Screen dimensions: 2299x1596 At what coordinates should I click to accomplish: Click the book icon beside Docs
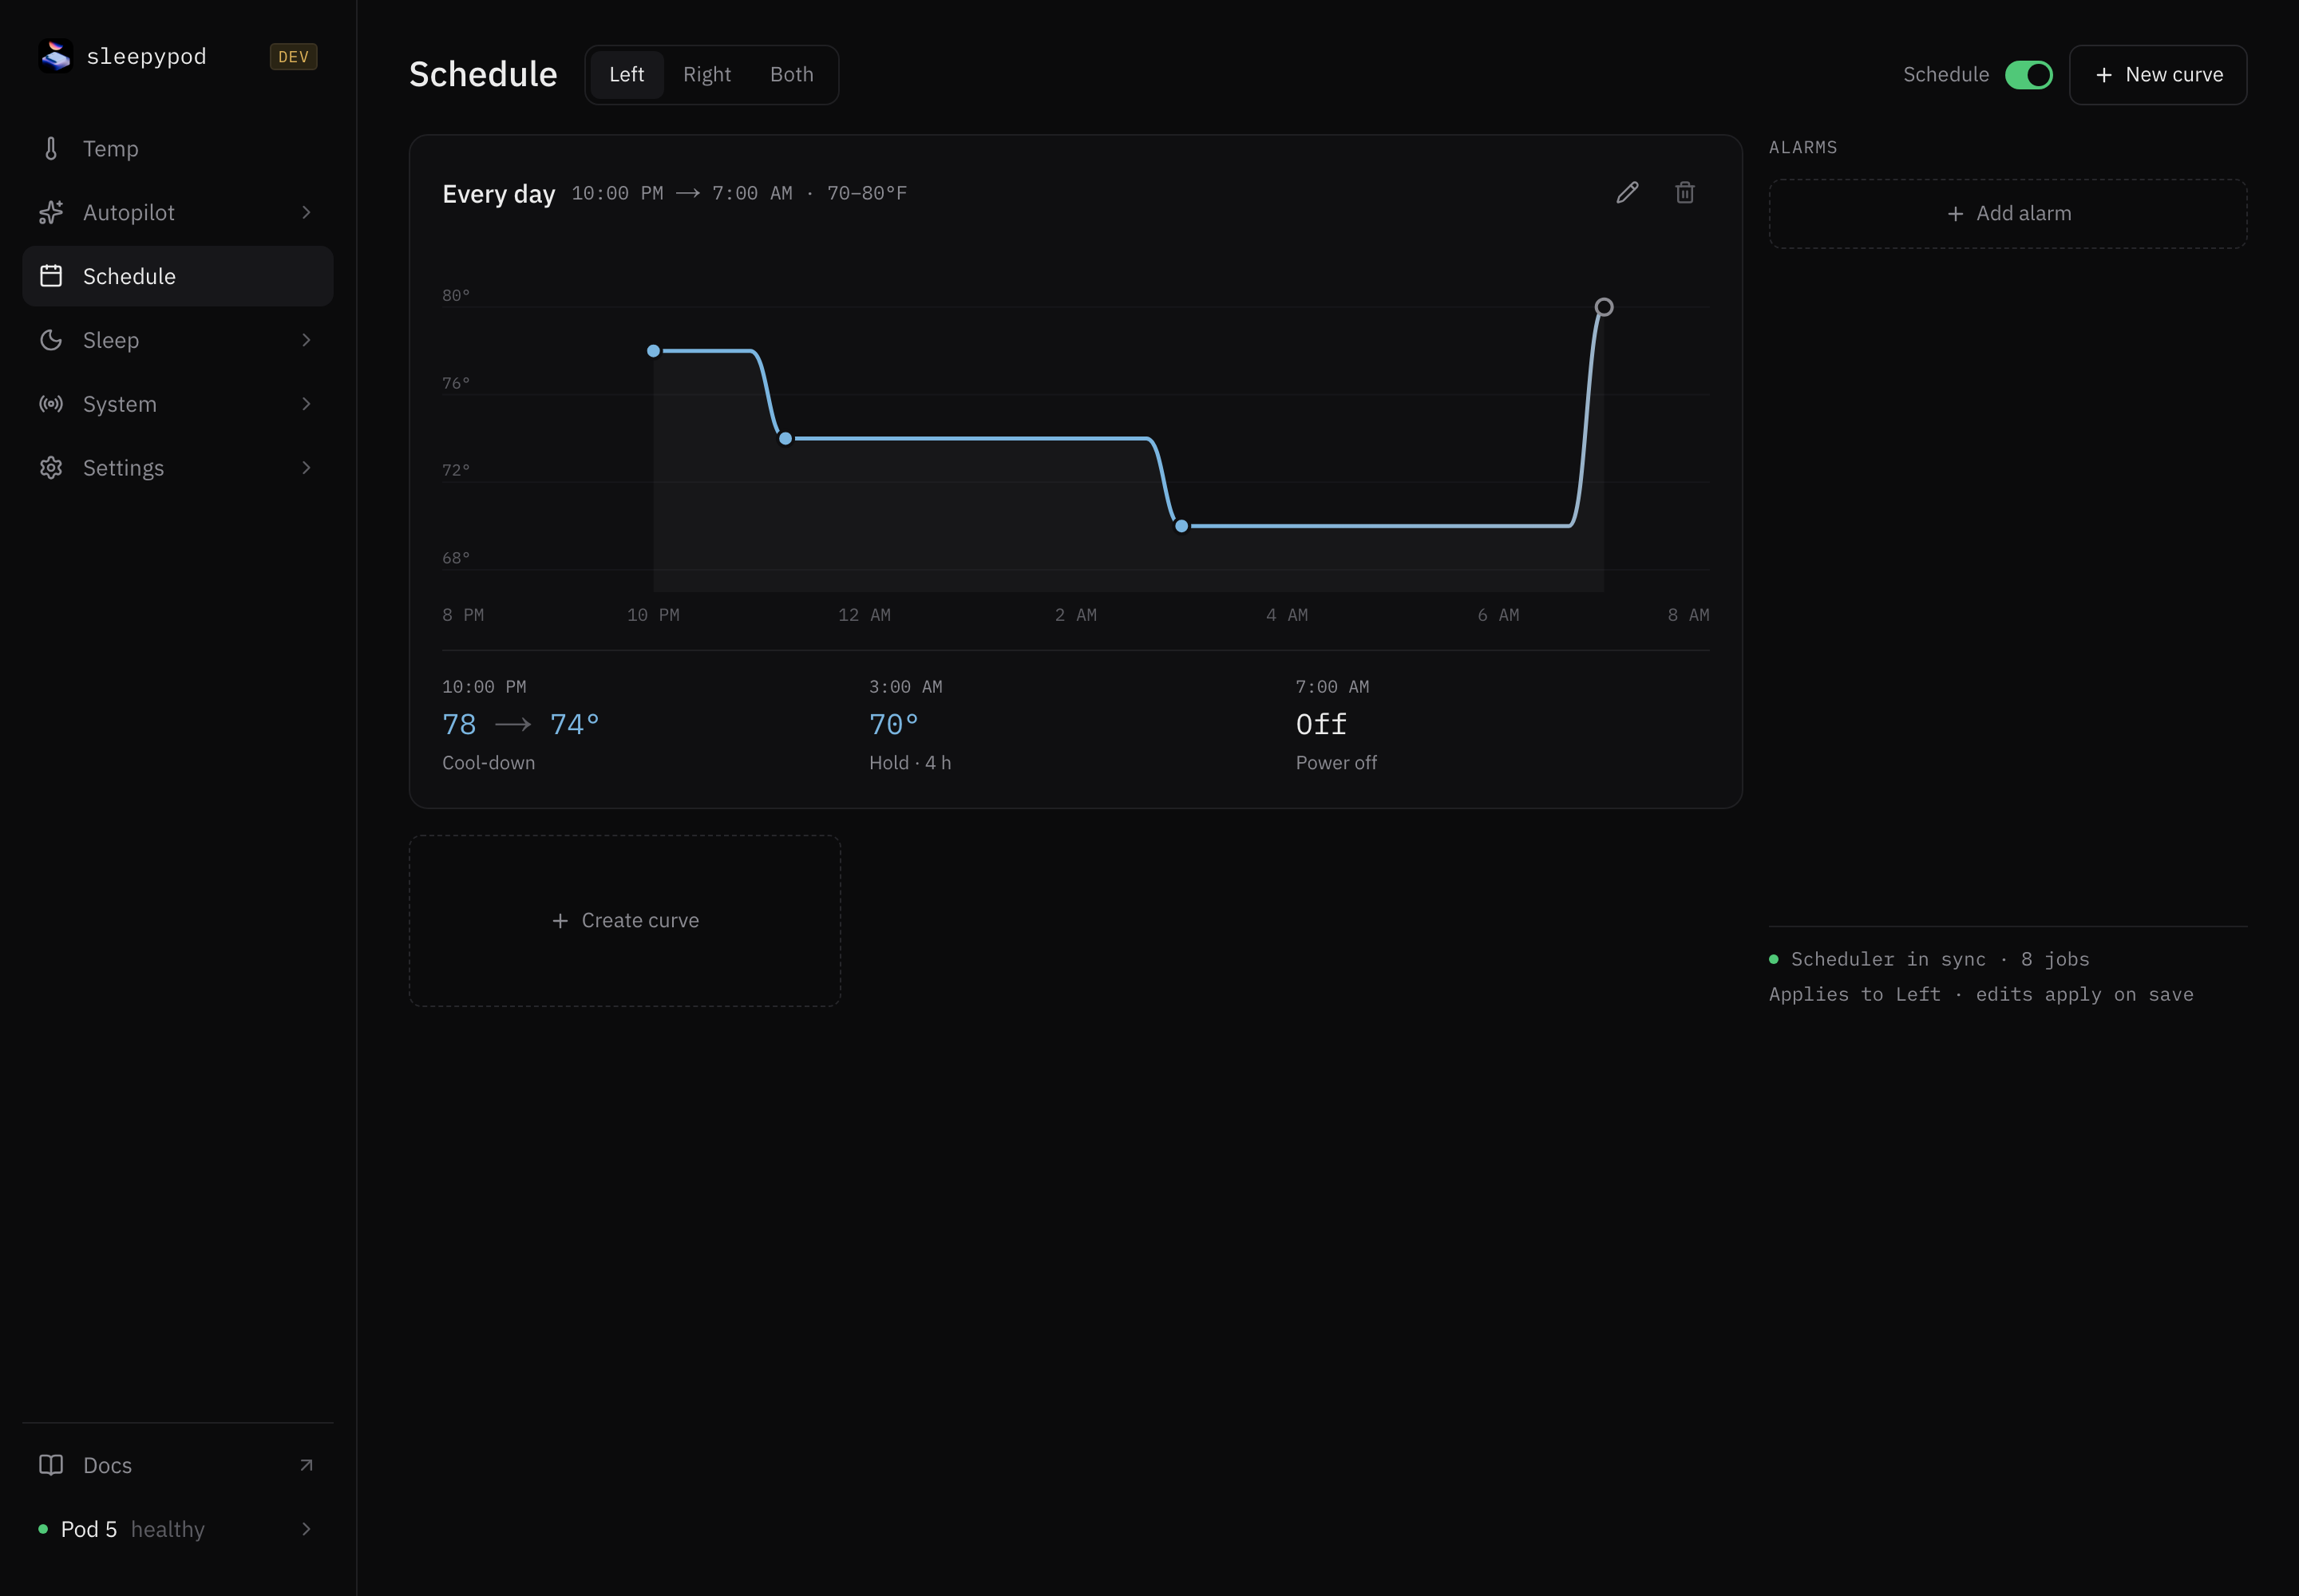point(51,1465)
